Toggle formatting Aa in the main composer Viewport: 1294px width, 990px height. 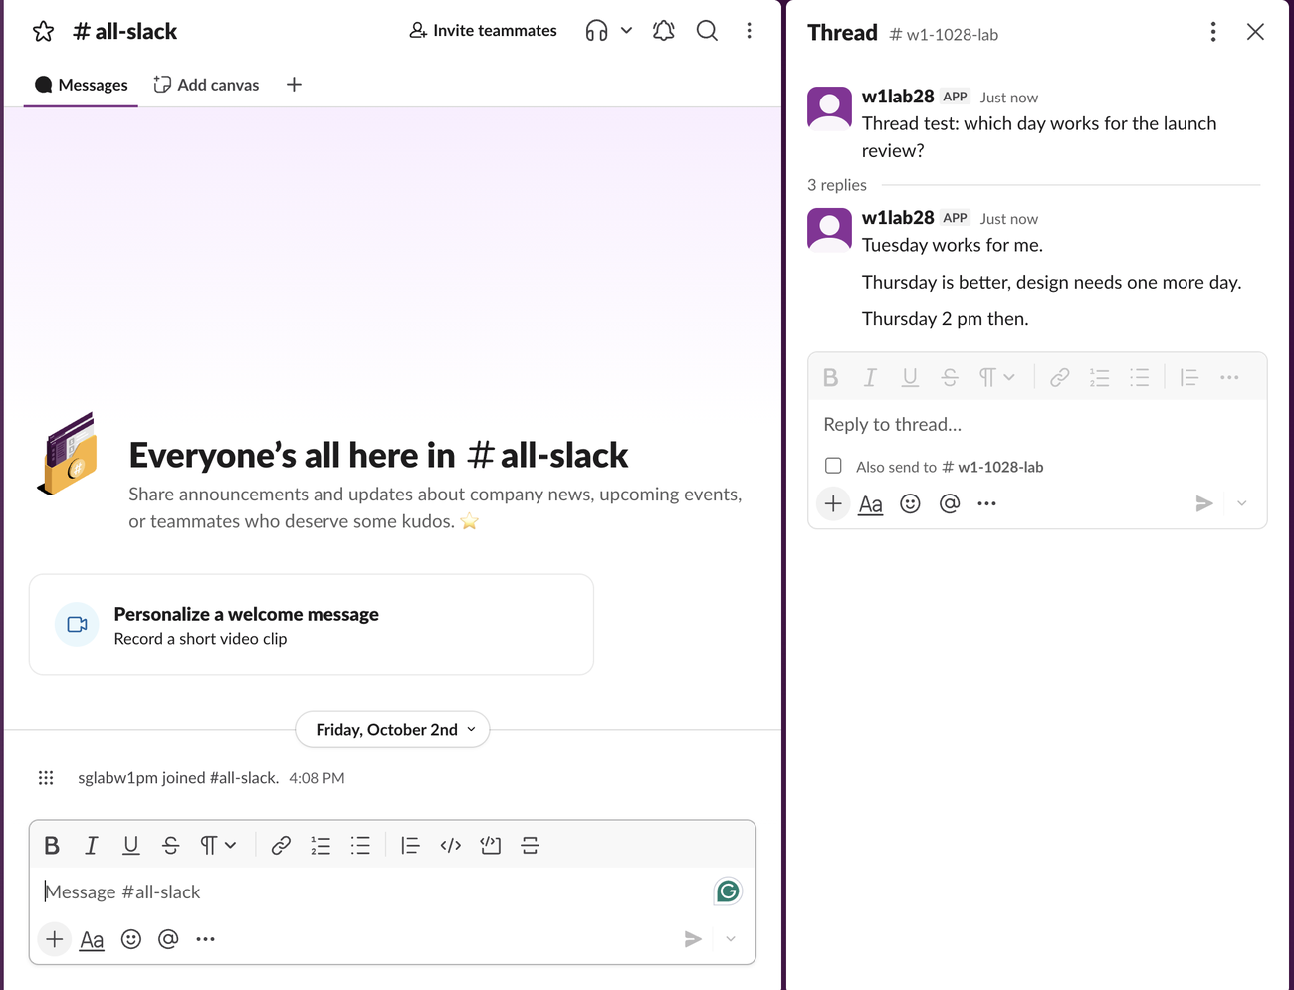click(x=92, y=939)
